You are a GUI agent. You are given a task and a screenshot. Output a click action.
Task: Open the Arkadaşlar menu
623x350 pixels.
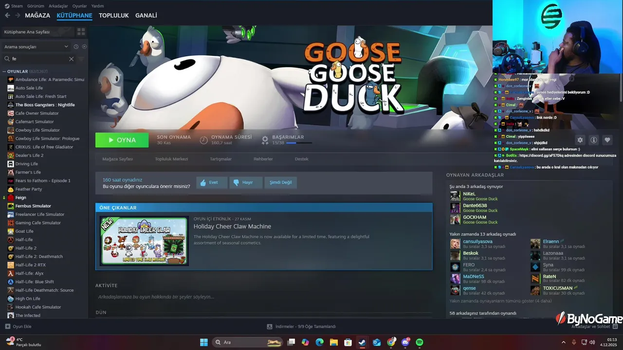click(58, 6)
